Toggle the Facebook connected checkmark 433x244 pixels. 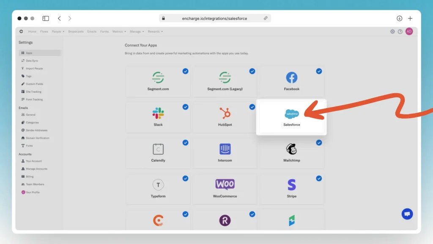tap(319, 71)
